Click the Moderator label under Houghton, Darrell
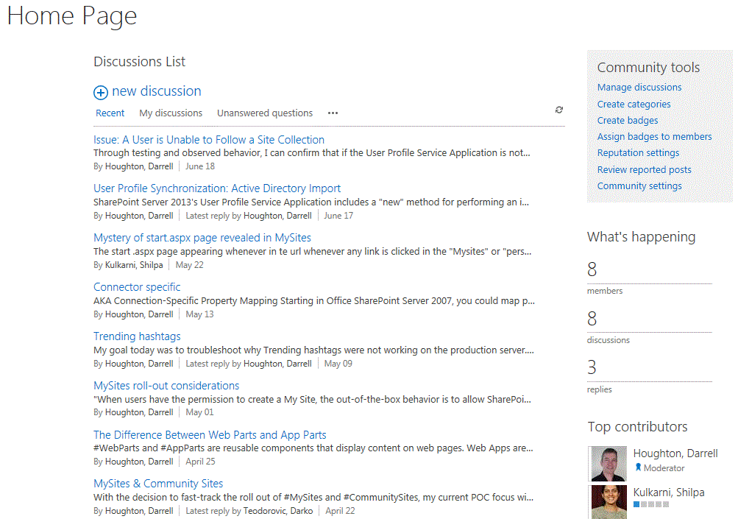 pos(664,468)
